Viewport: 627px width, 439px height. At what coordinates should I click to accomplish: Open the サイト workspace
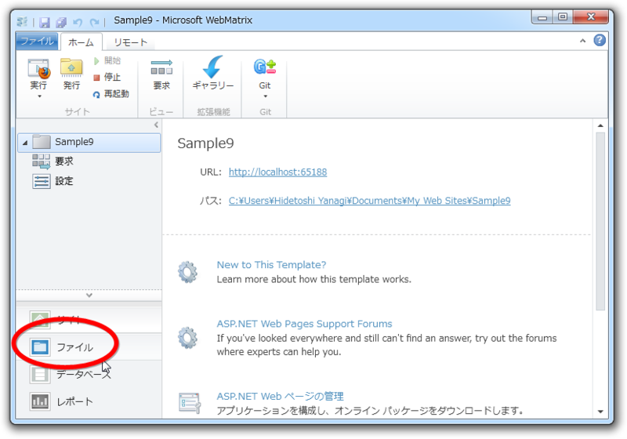click(89, 320)
